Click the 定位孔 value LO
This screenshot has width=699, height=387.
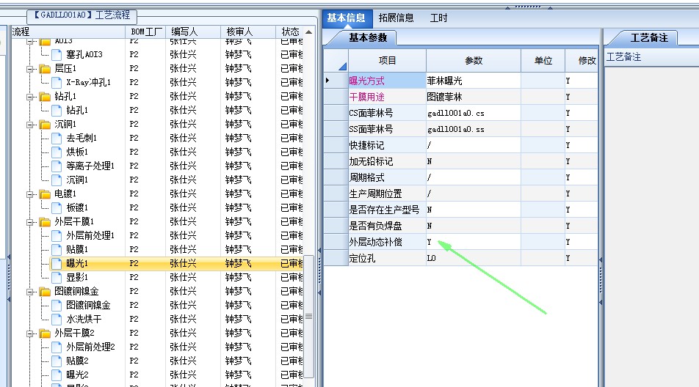474,258
